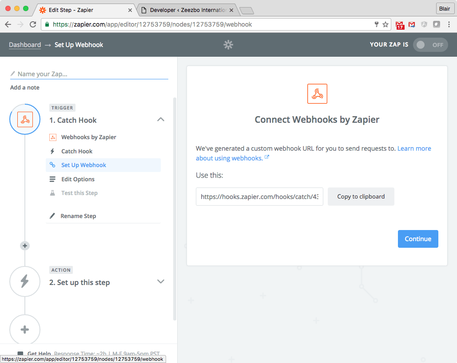The height and width of the screenshot is (363, 457).
Task: Click the link icon beside Set Up Webhook
Action: point(52,165)
